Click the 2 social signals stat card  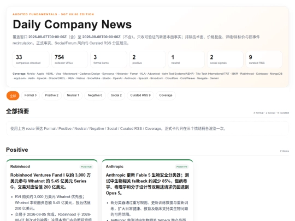[x=225, y=59]
